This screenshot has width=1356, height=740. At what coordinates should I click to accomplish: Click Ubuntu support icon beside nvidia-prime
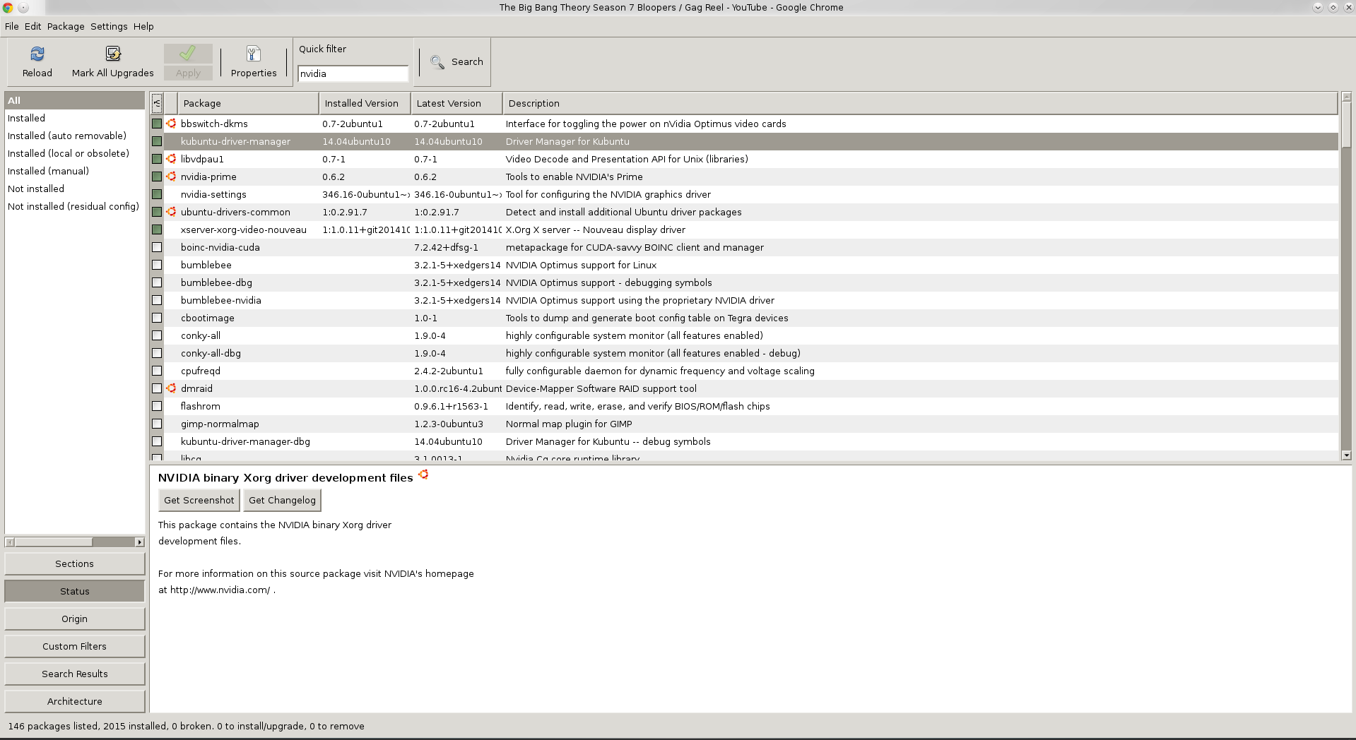(x=171, y=177)
